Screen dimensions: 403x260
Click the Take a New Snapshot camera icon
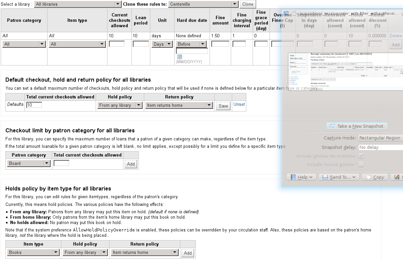pos(333,126)
